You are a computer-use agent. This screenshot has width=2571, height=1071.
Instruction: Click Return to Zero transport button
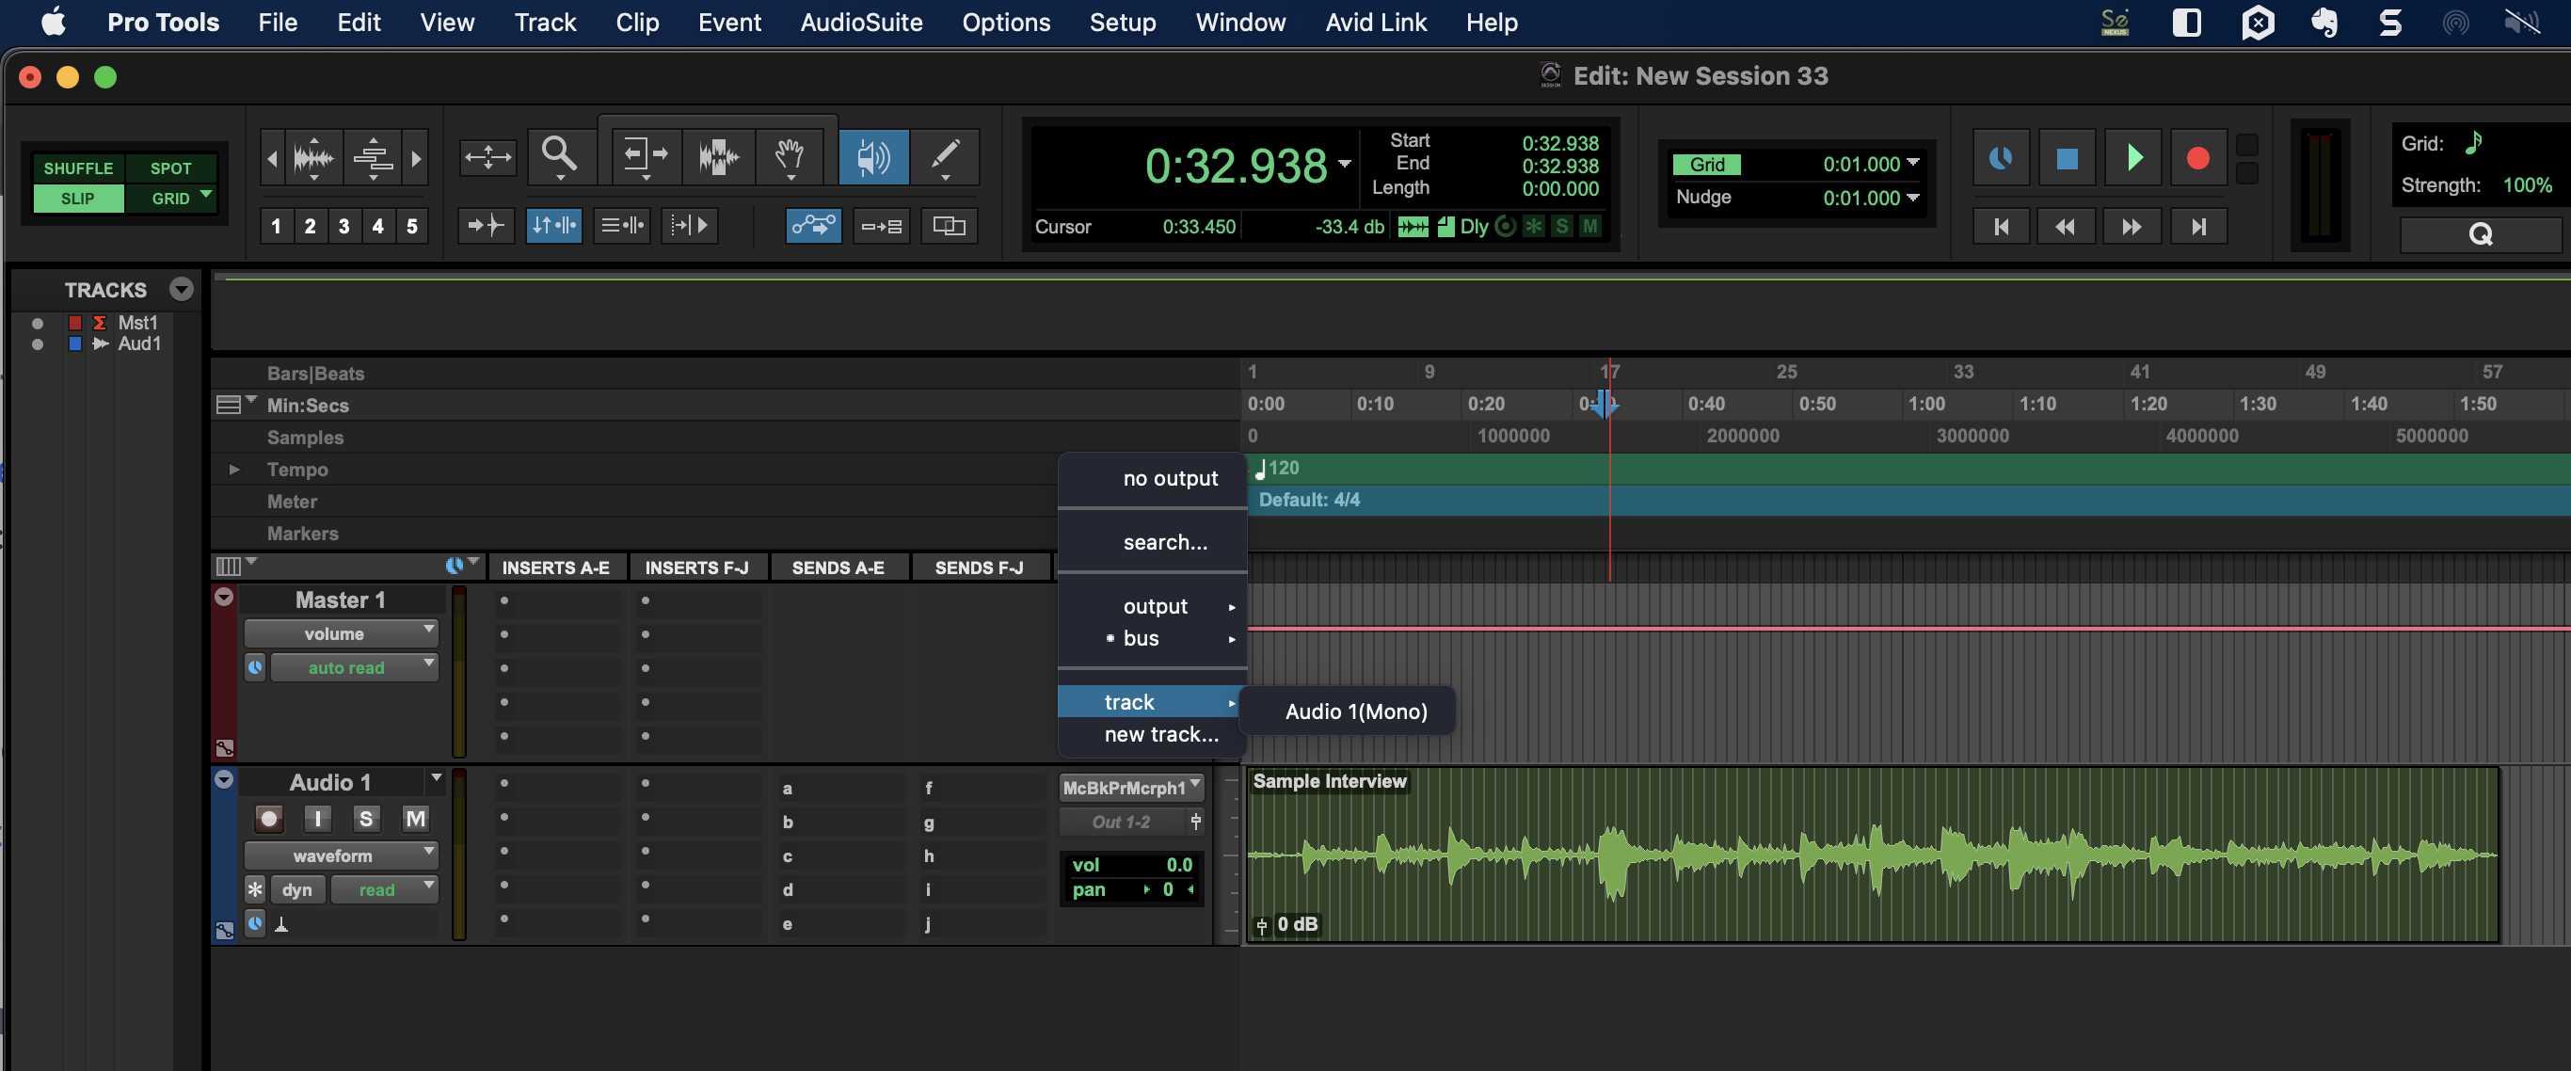pyautogui.click(x=2000, y=228)
